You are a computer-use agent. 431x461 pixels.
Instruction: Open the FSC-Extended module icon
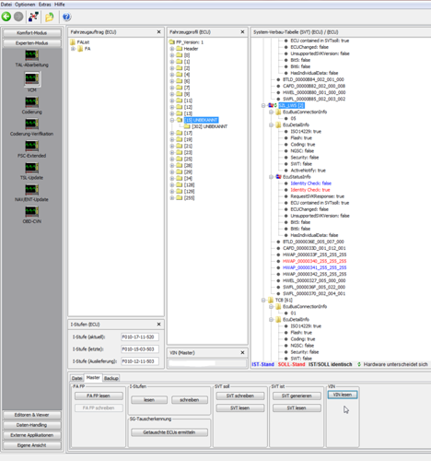(x=31, y=146)
